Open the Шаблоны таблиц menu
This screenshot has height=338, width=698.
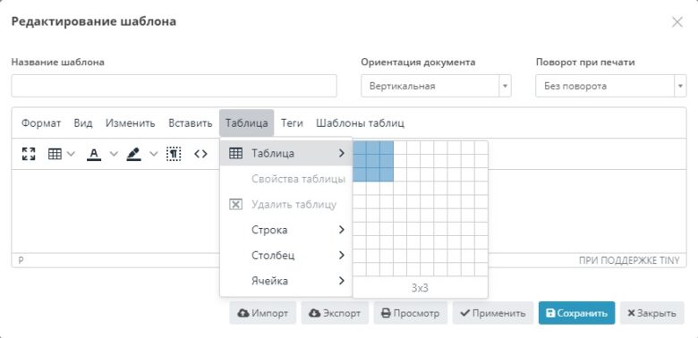pyautogui.click(x=360, y=123)
